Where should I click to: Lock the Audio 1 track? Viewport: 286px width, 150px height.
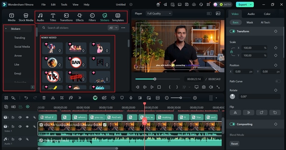[x=13, y=139]
